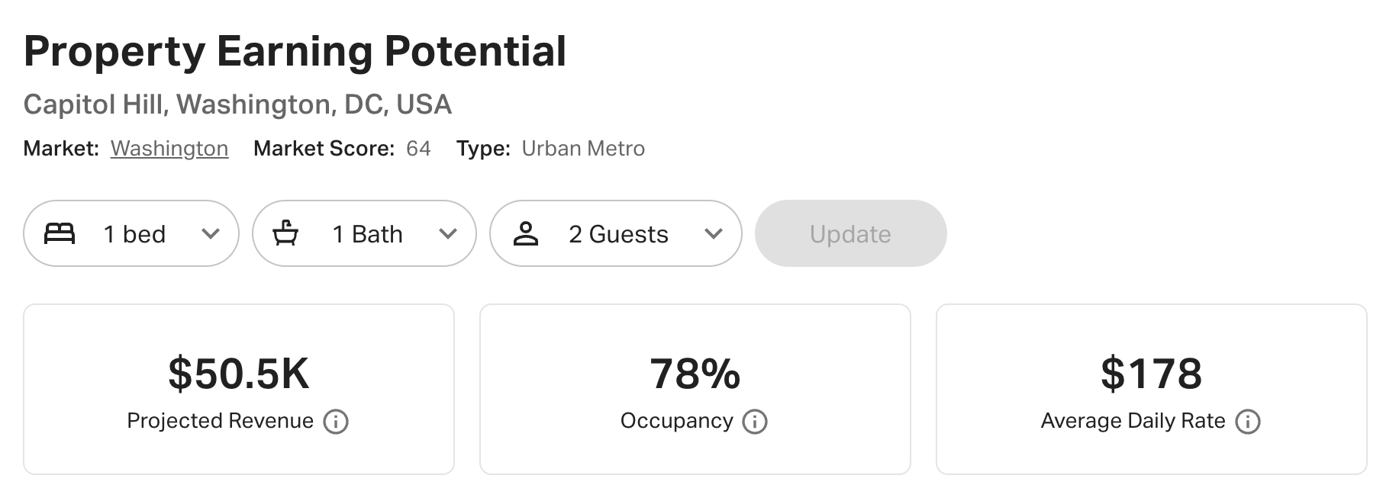Click the person icon in guests selector

pos(526,233)
